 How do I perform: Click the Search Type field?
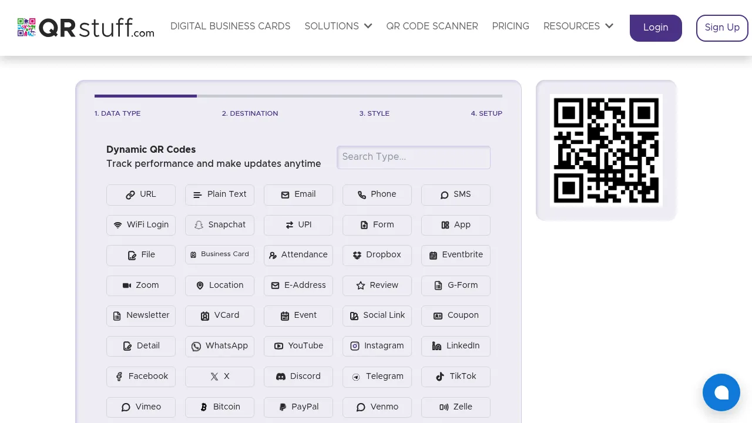point(414,157)
